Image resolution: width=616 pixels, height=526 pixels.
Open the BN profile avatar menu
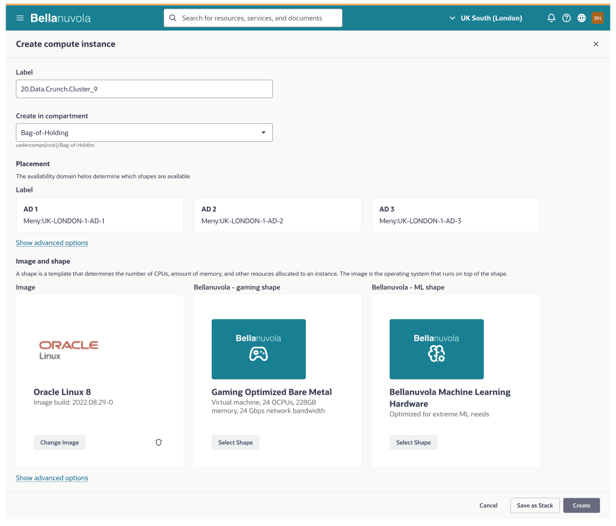coord(598,18)
